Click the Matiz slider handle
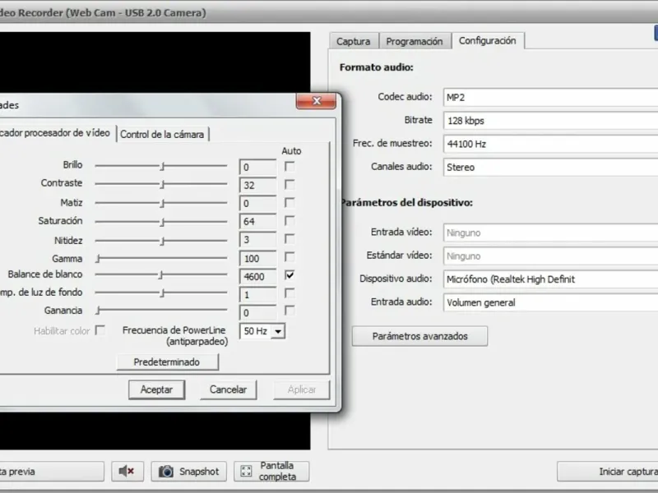The width and height of the screenshot is (658, 493). (x=162, y=204)
